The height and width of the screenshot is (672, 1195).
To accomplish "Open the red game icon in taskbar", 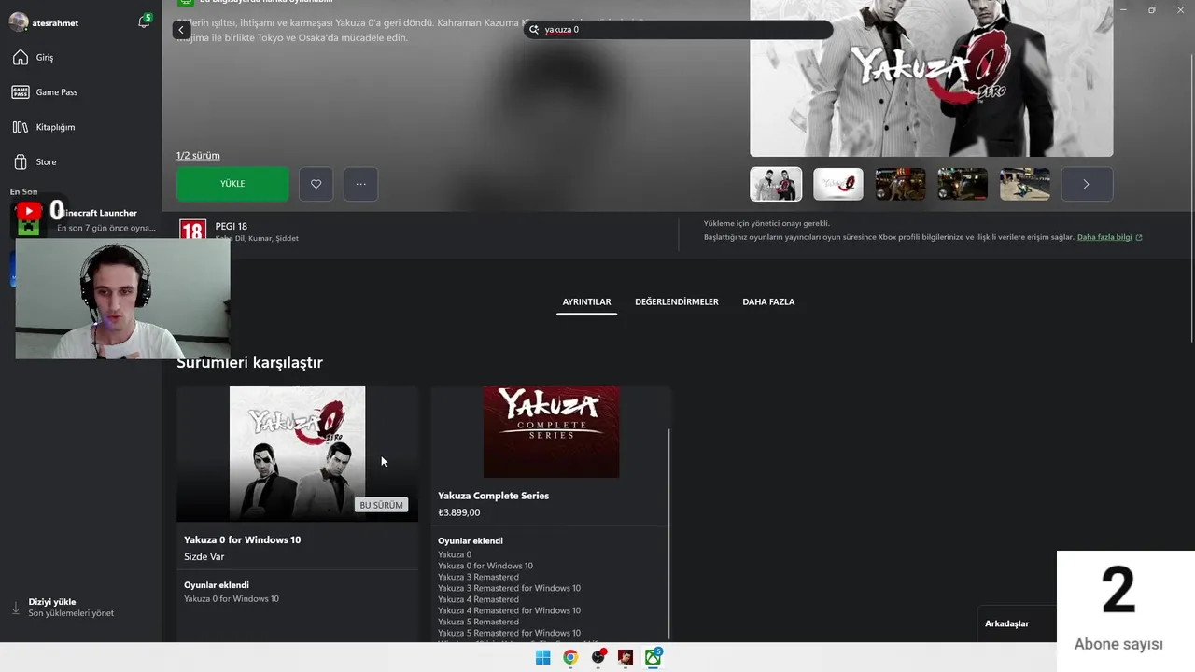I will coord(626,657).
